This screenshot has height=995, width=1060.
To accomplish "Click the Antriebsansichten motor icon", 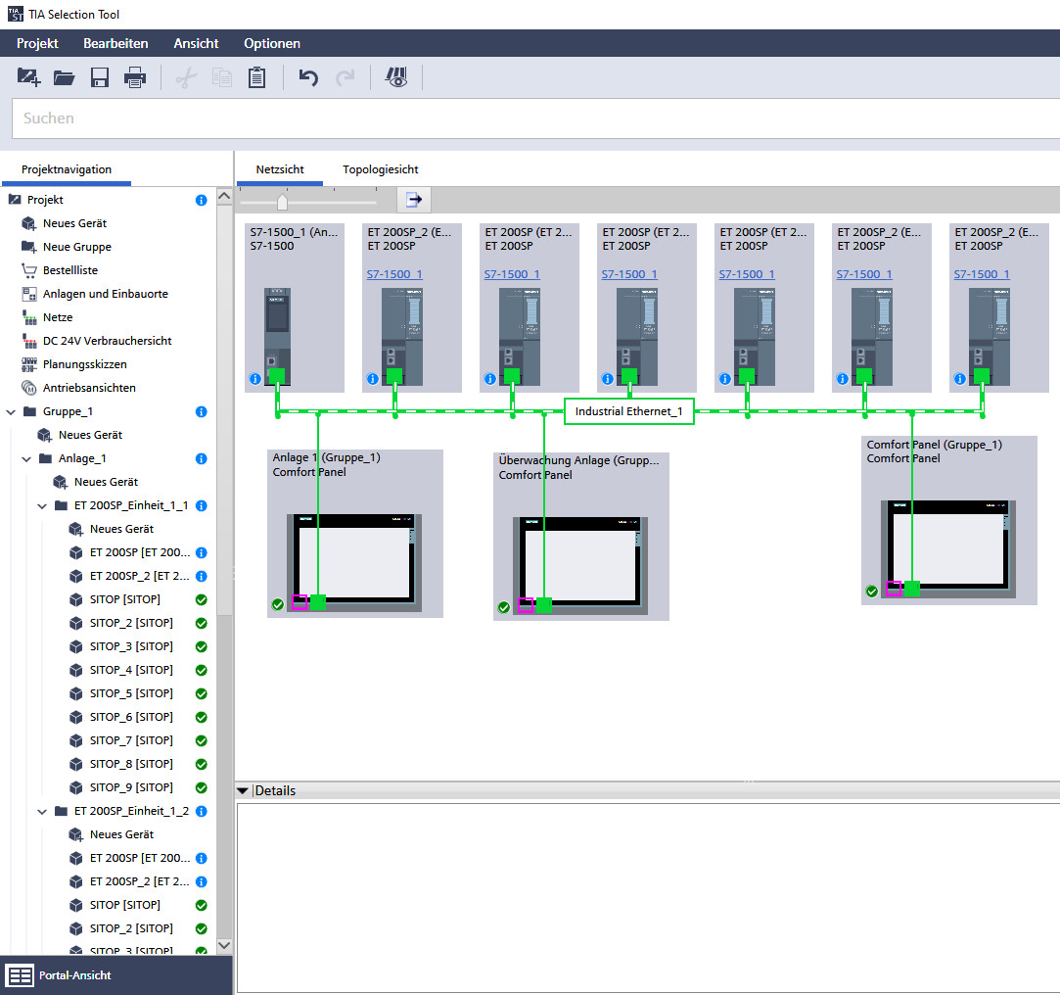I will tap(29, 388).
